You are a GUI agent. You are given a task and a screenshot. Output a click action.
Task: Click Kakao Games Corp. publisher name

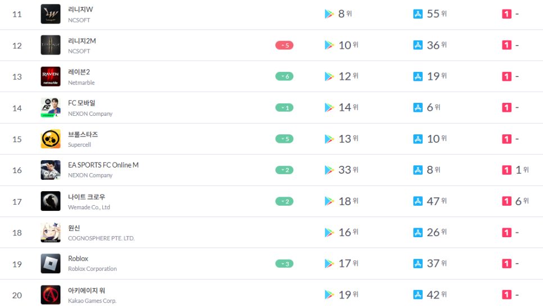tap(92, 301)
